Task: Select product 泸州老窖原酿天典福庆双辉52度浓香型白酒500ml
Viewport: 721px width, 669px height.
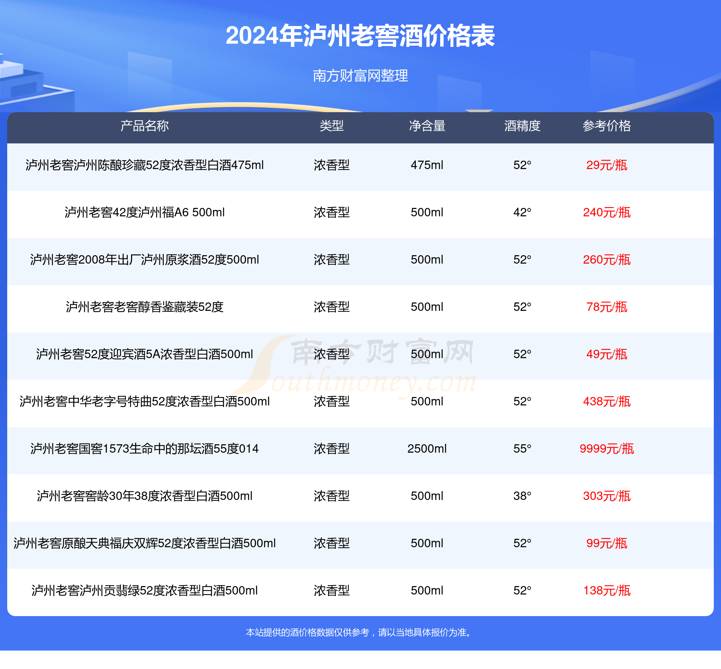Action: click(145, 543)
